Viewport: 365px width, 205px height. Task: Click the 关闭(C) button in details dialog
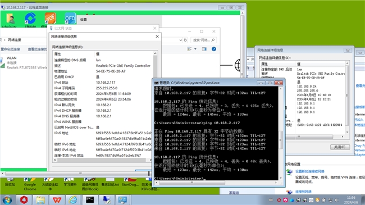point(340,147)
